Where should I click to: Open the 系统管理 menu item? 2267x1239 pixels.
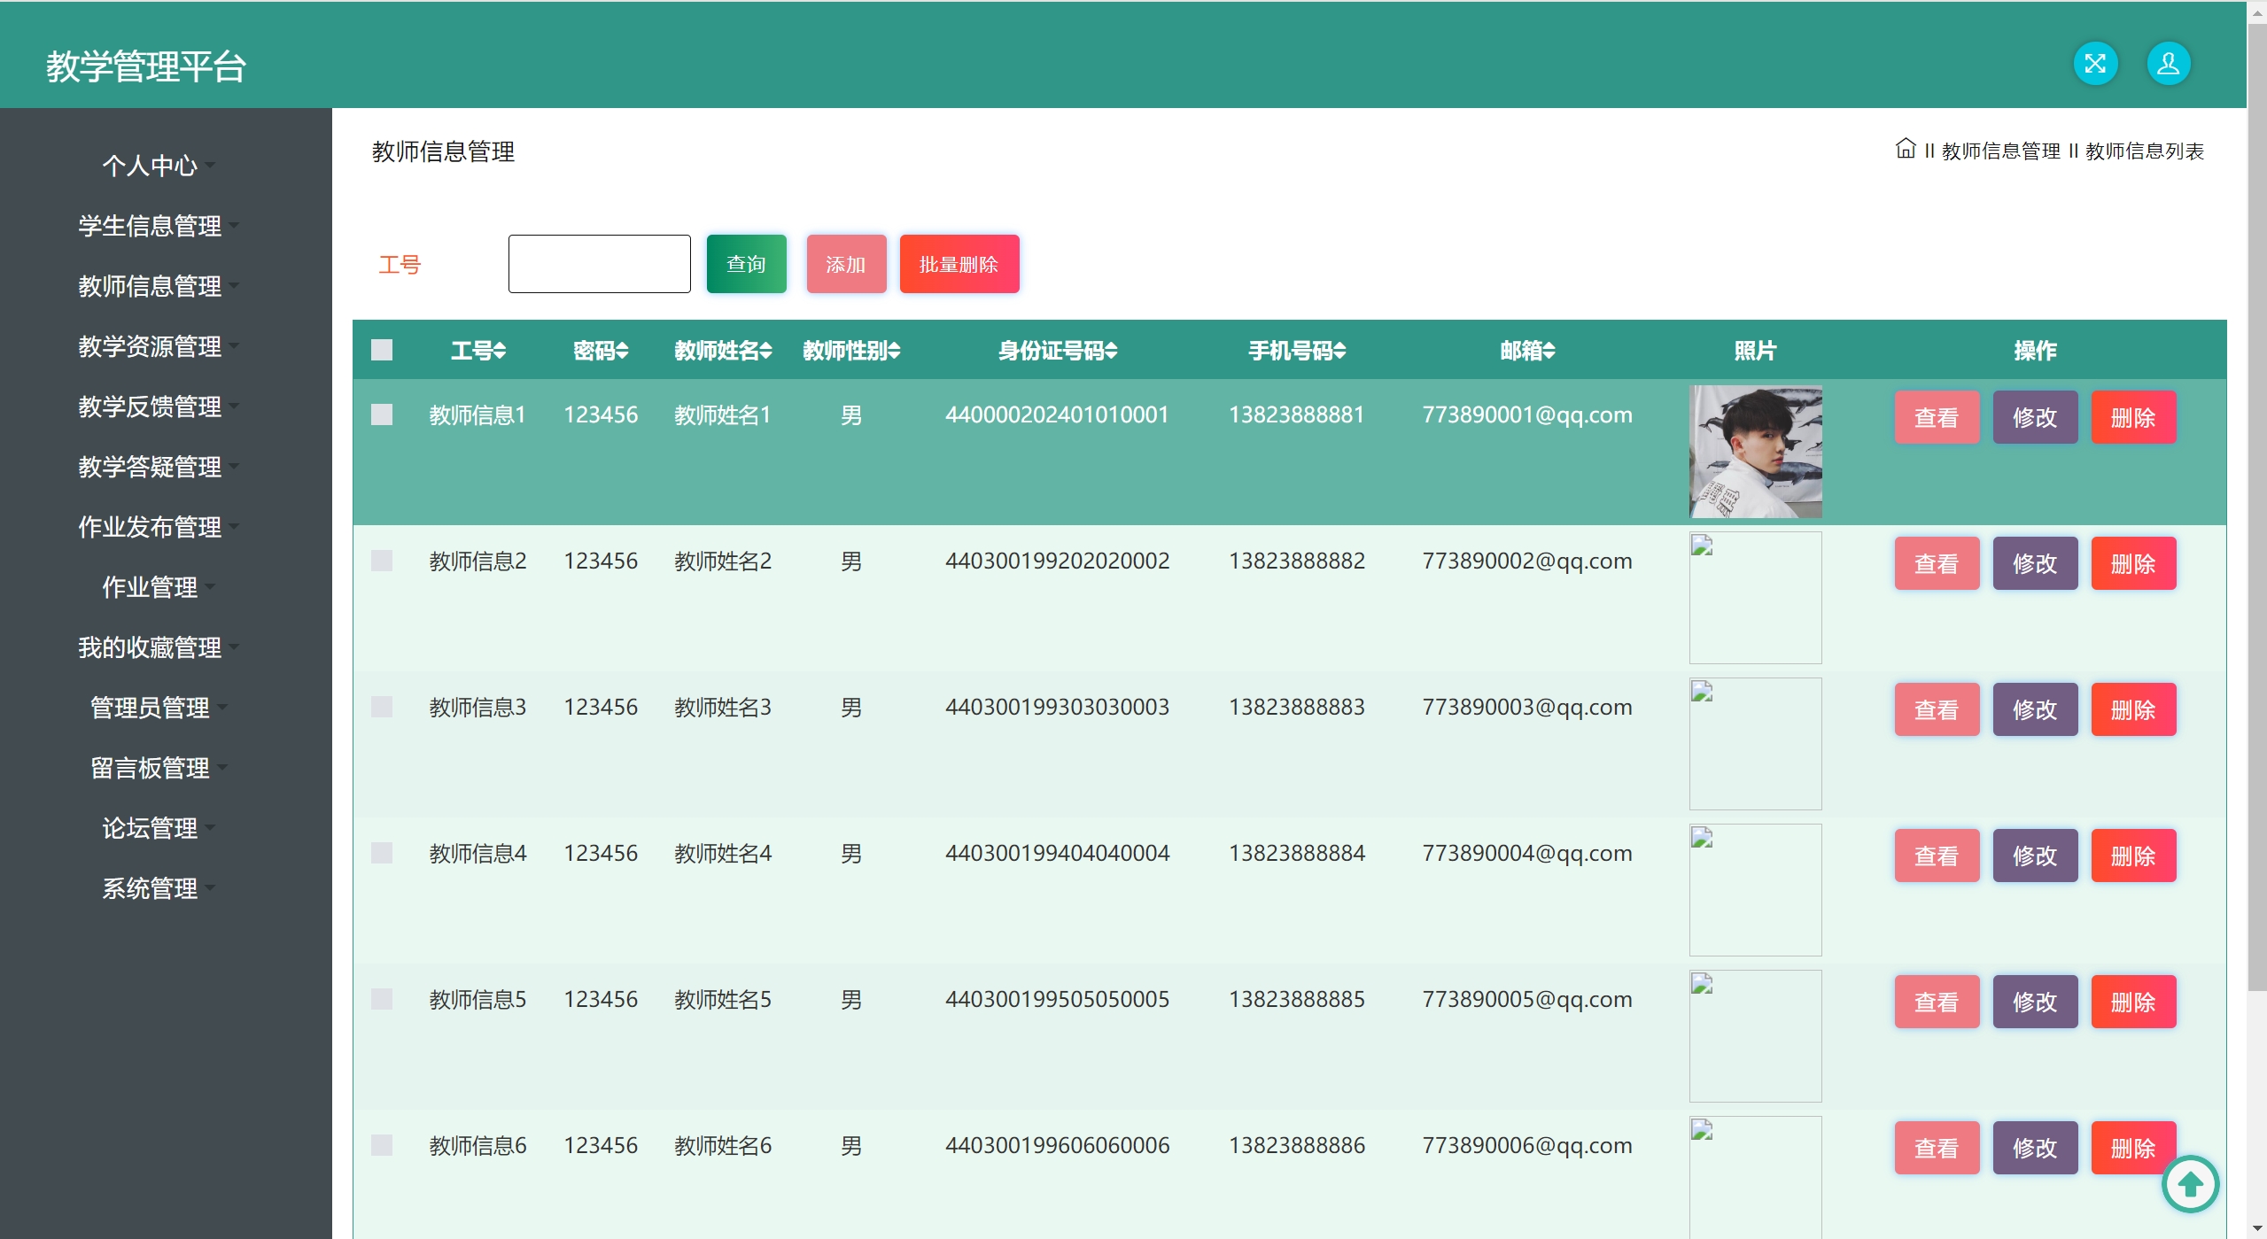coord(151,888)
